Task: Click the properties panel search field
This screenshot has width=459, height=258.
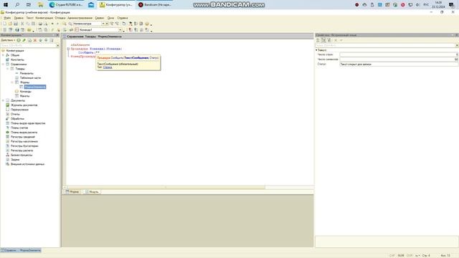Action: click(385, 45)
